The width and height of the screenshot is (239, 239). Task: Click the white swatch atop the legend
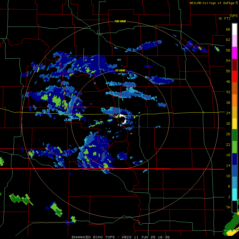coord(234,29)
